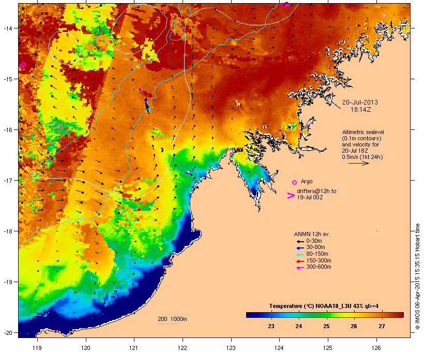424x352 pixels.
Task: Click latitude axis label -18
Action: [x=7, y=231]
